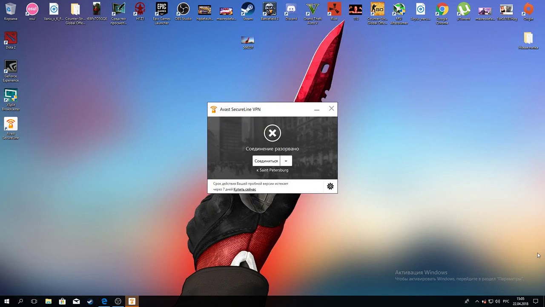Open the network status tray icon
545x307 pixels.
coord(490,301)
